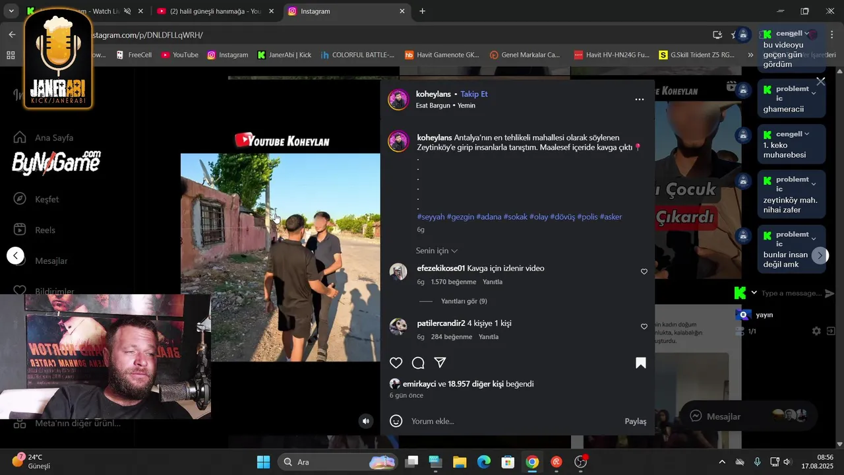The width and height of the screenshot is (844, 475).
Task: Save post with the bookmark icon
Action: [x=640, y=363]
